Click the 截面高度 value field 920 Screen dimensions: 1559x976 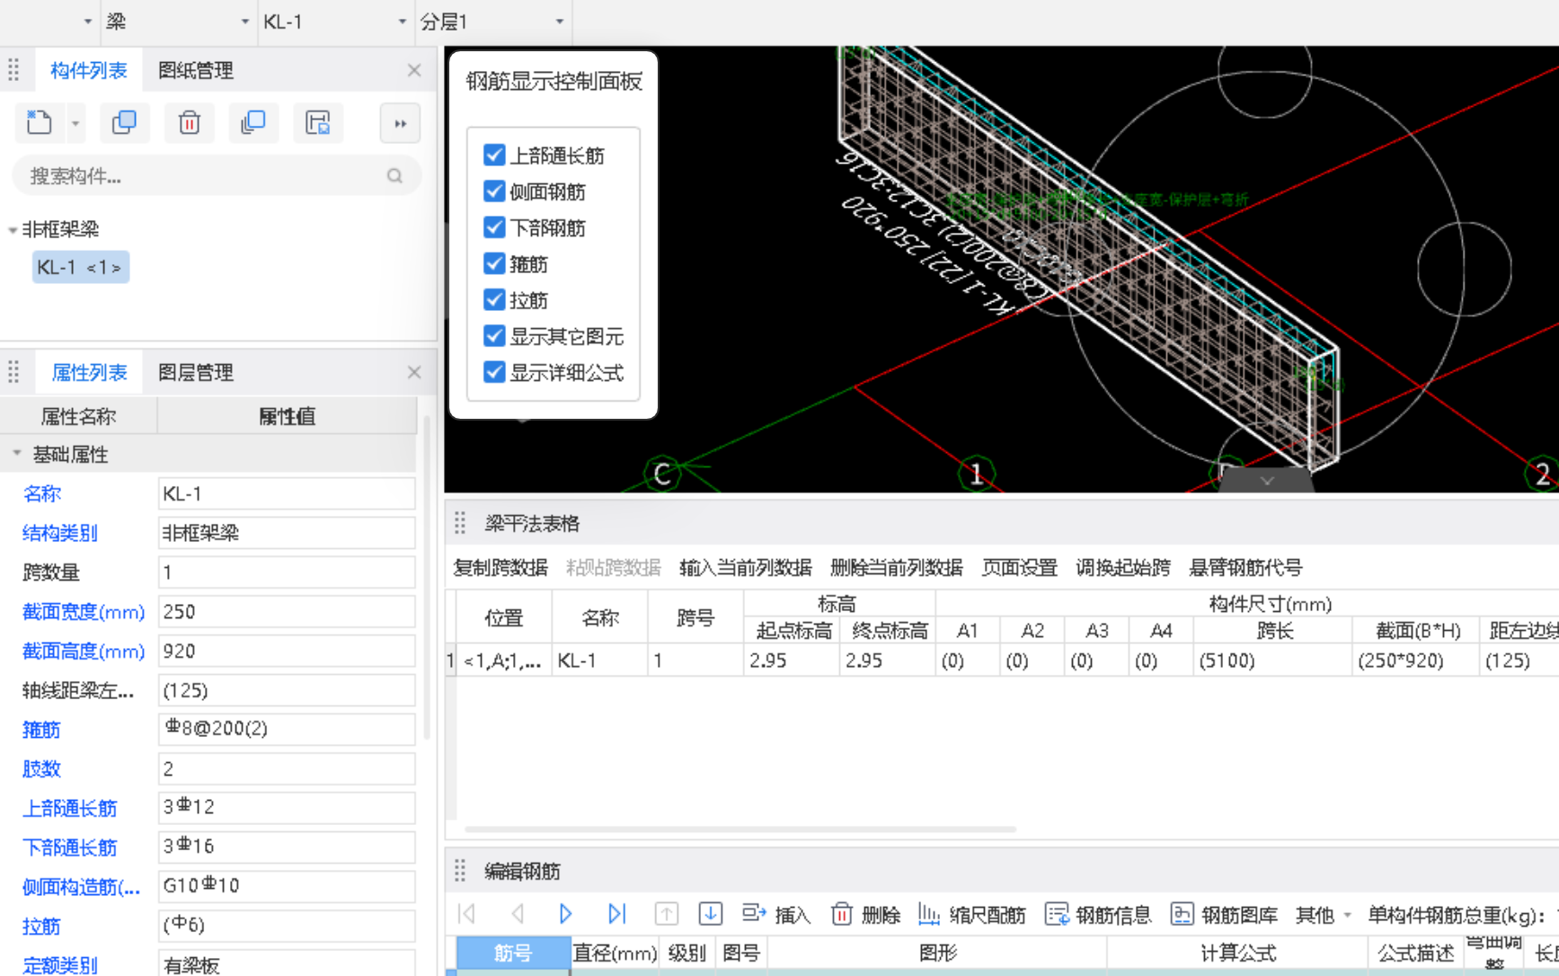(x=287, y=651)
